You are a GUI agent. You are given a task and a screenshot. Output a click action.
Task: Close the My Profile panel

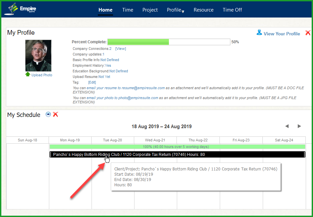click(x=308, y=33)
